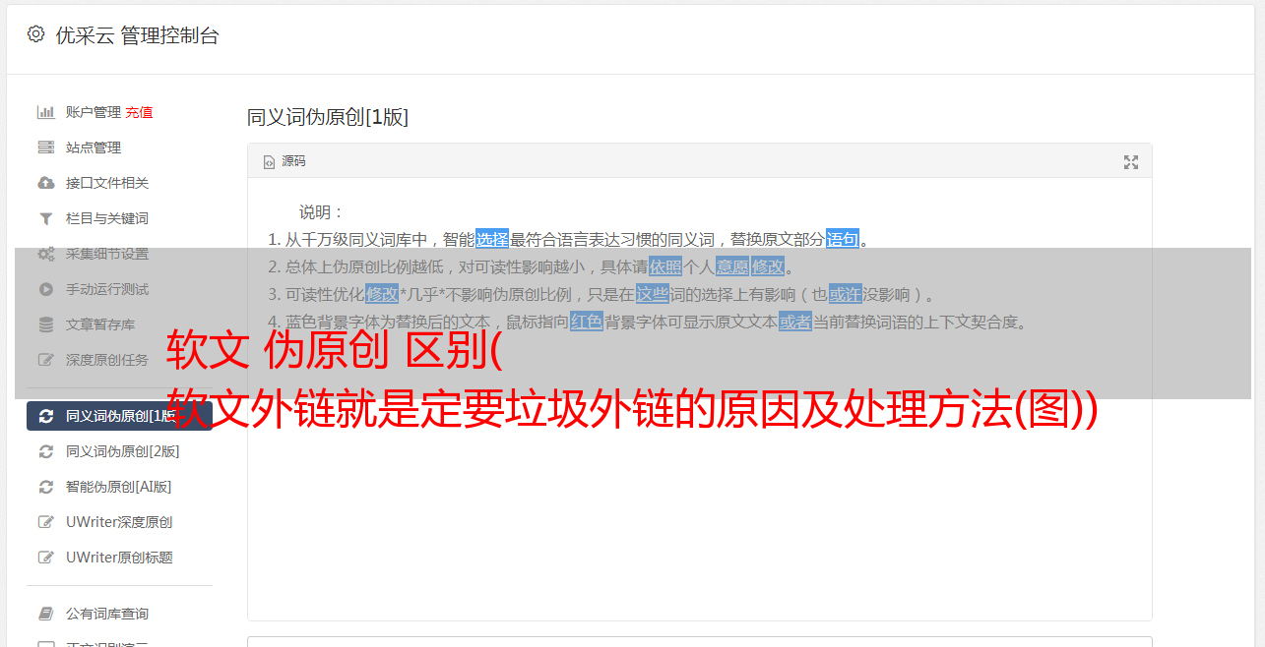Click the highlighted word 依照 in line two

[x=665, y=266]
